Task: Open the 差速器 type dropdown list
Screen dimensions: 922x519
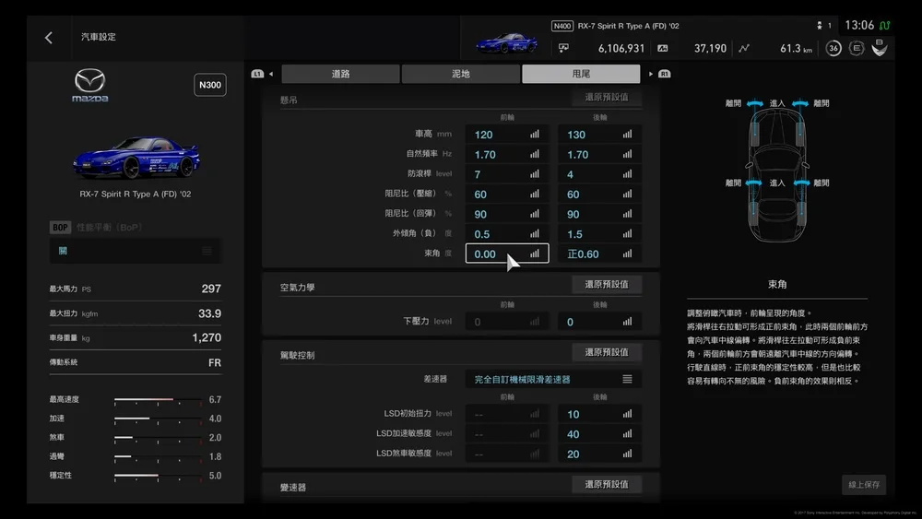Action: [553, 380]
